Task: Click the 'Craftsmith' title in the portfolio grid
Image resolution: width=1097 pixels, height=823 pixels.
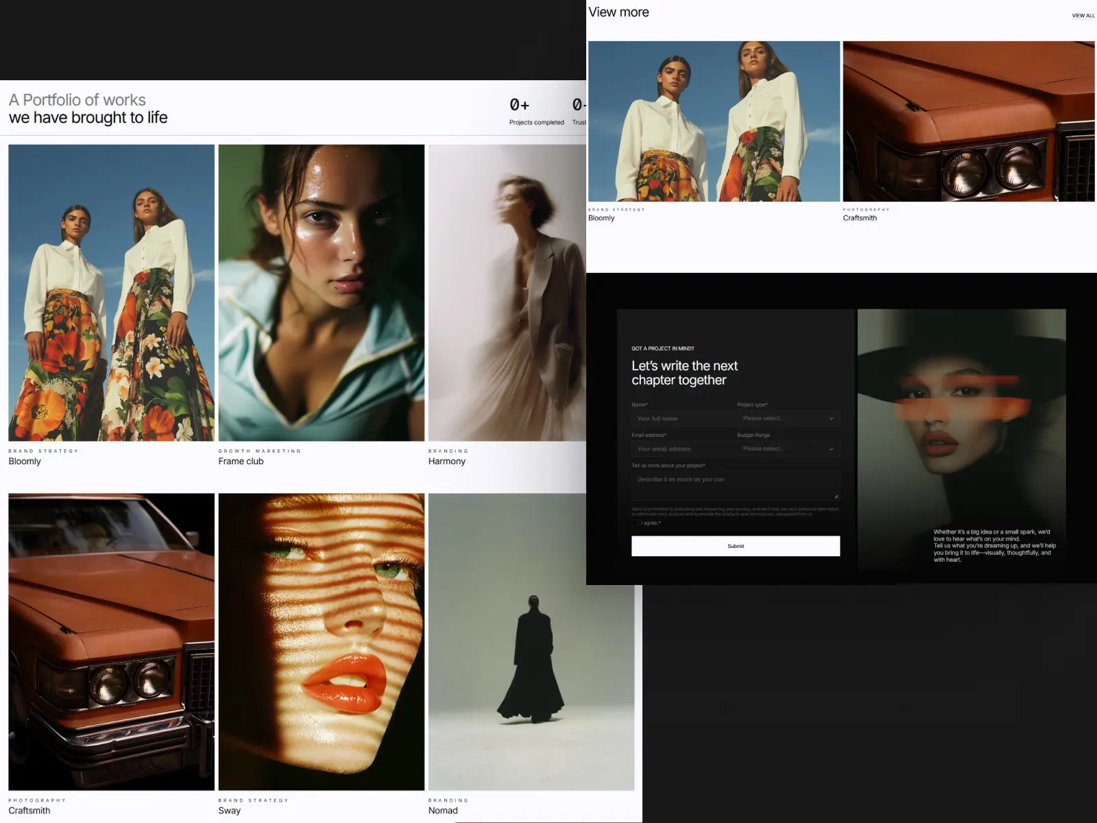Action: [29, 811]
